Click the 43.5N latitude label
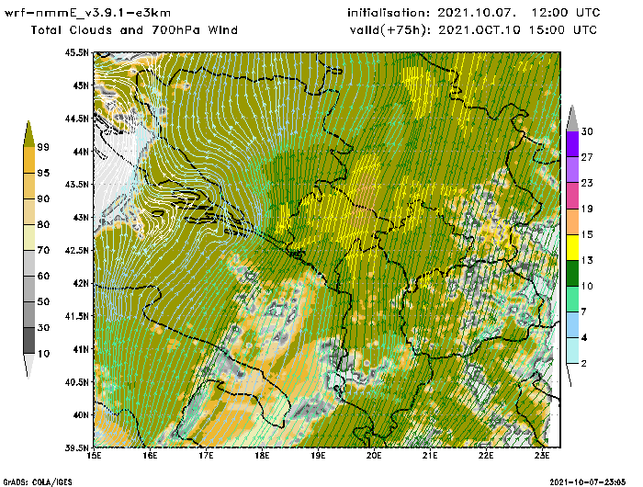 point(76,184)
